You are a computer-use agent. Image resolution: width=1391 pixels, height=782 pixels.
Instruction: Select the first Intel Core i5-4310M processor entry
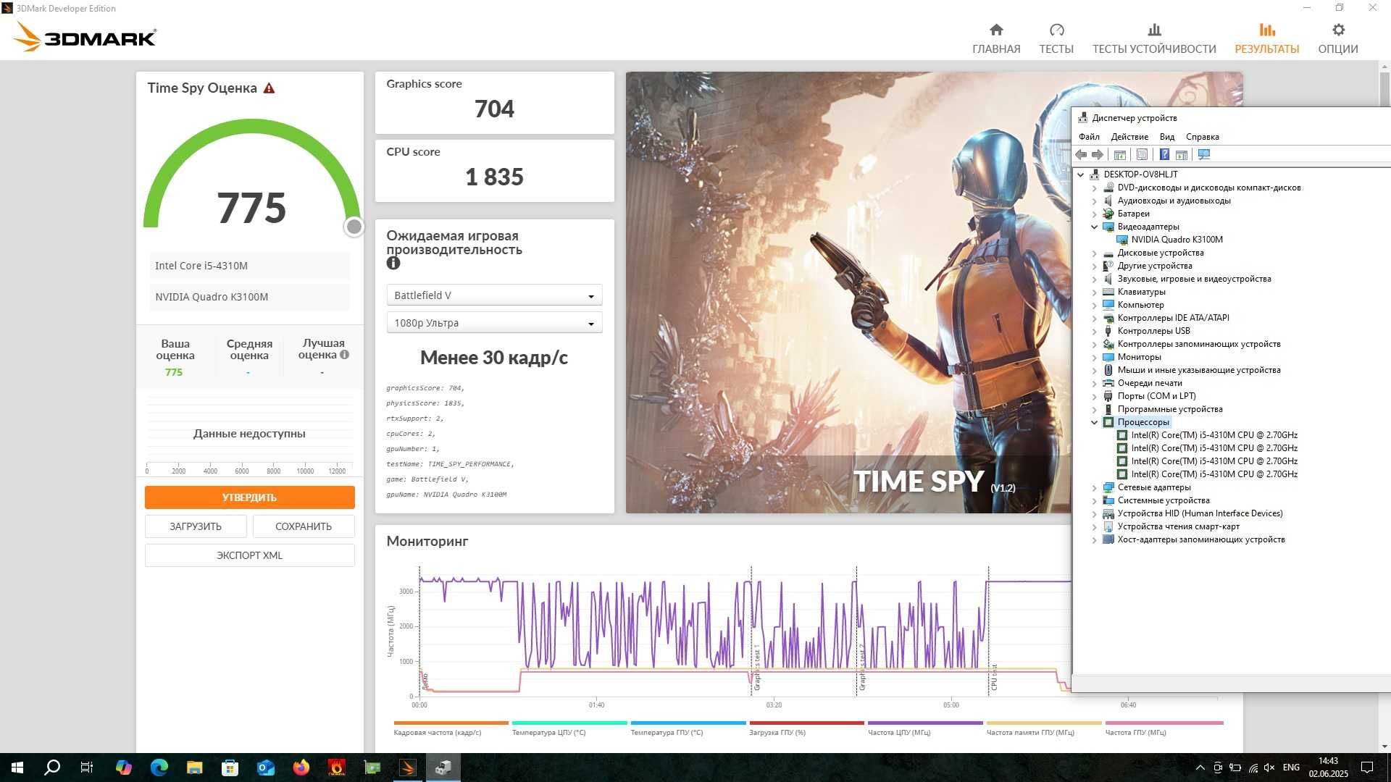(1214, 435)
